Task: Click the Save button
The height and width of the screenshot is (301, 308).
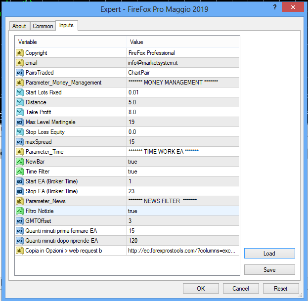Action: click(x=269, y=269)
